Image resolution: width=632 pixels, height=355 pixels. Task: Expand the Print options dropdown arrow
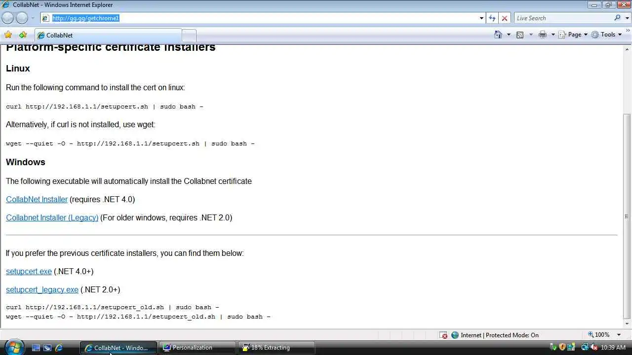click(553, 35)
